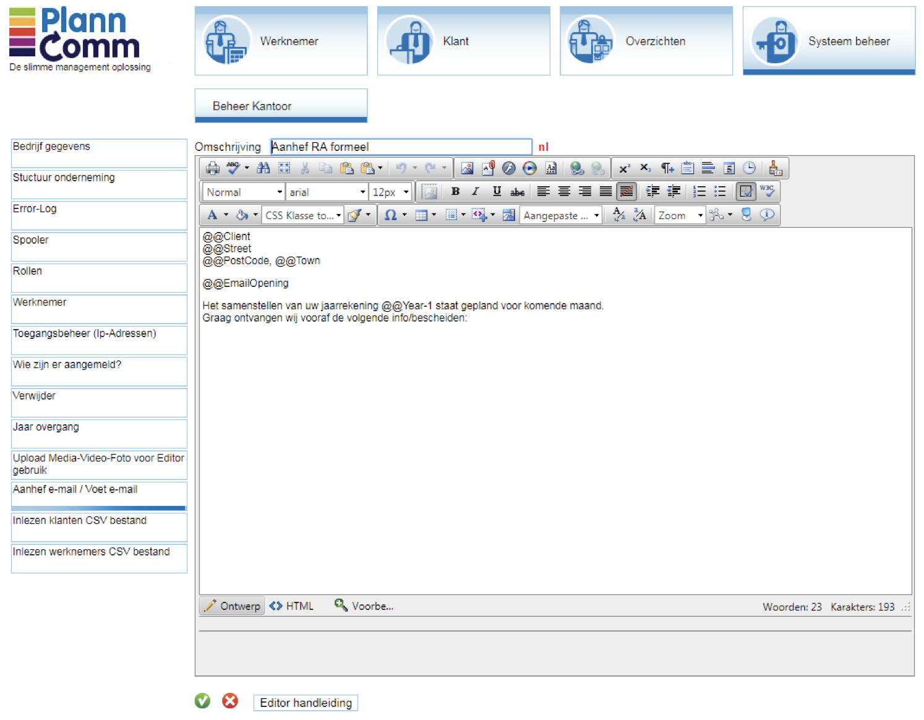Toggle bold formatting
The height and width of the screenshot is (720, 924).
tap(455, 192)
